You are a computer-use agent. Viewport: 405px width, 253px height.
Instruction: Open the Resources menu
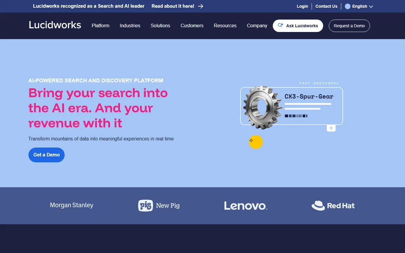point(225,25)
